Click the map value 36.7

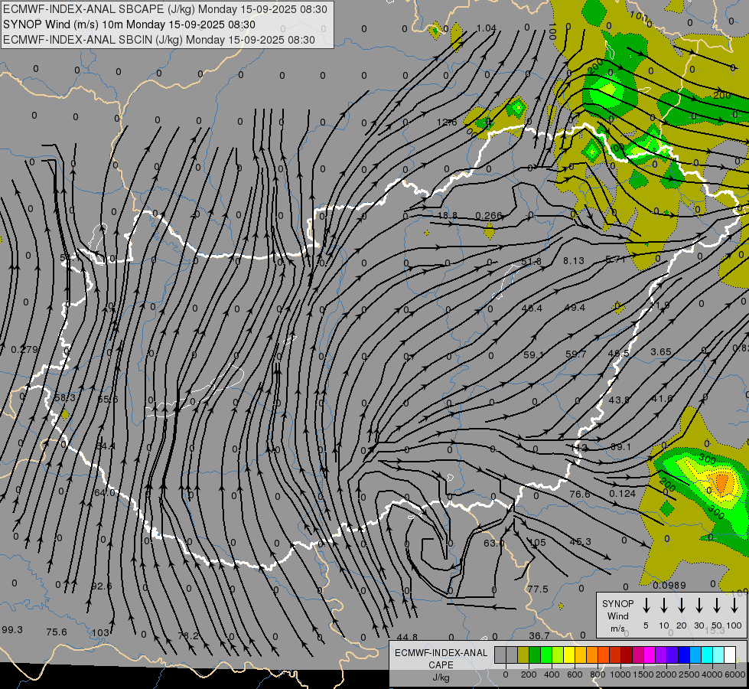tap(539, 635)
